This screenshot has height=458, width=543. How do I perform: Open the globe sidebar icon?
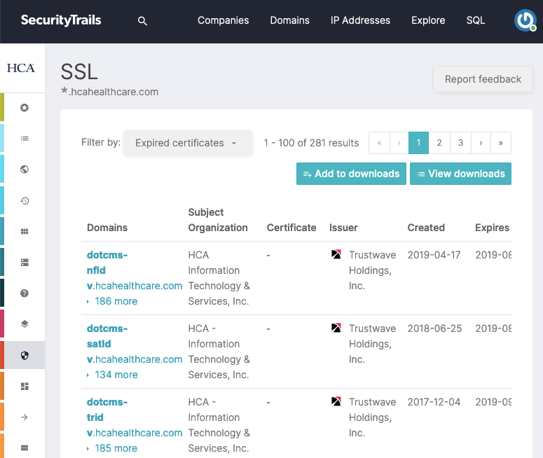tap(25, 169)
